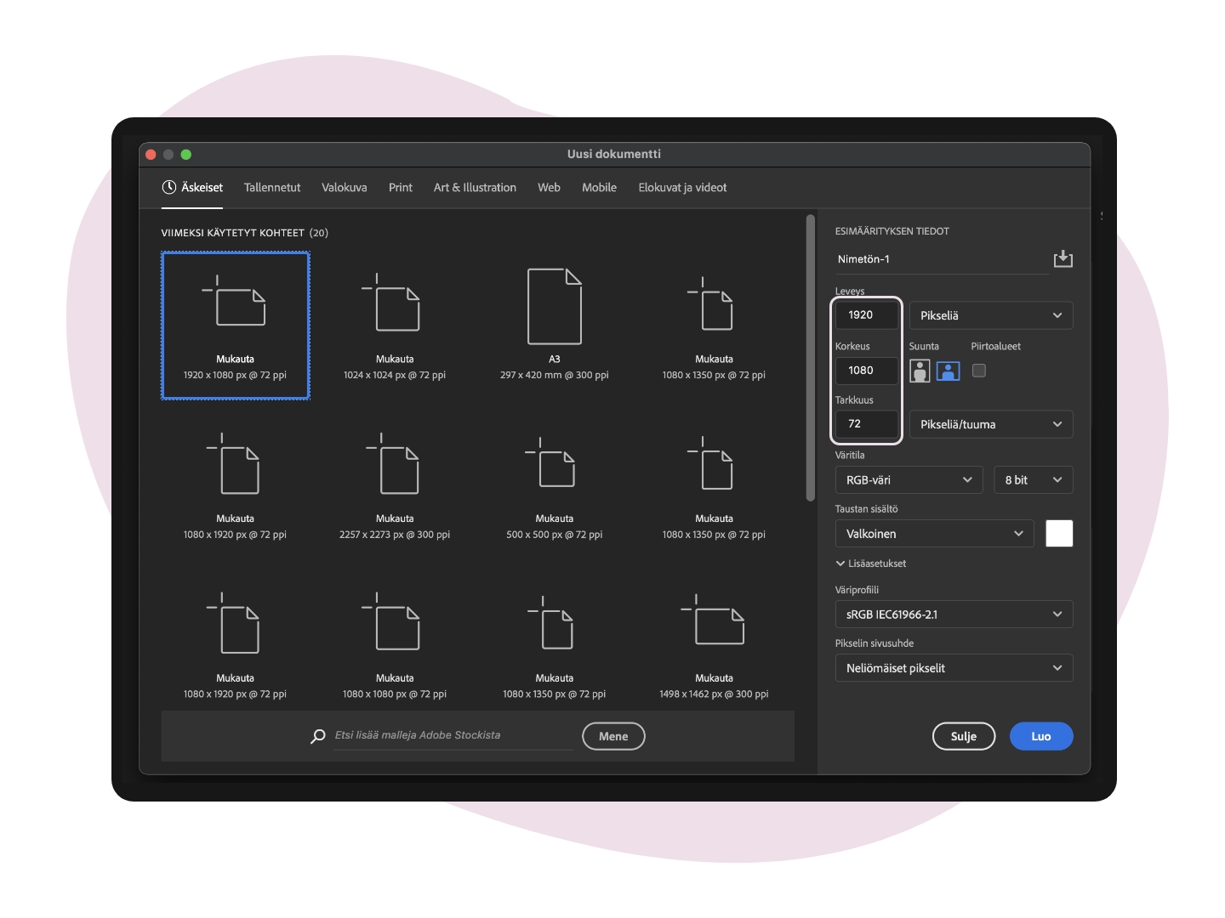Click the Luo button
Screen dimensions: 1225x918
[1041, 736]
